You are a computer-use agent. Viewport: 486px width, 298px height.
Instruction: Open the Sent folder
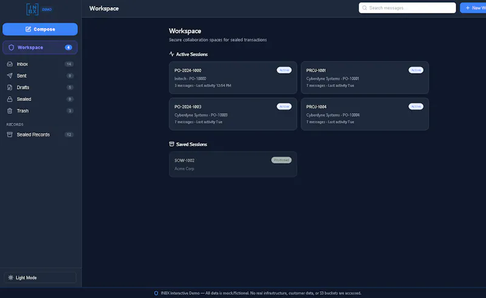coord(40,76)
